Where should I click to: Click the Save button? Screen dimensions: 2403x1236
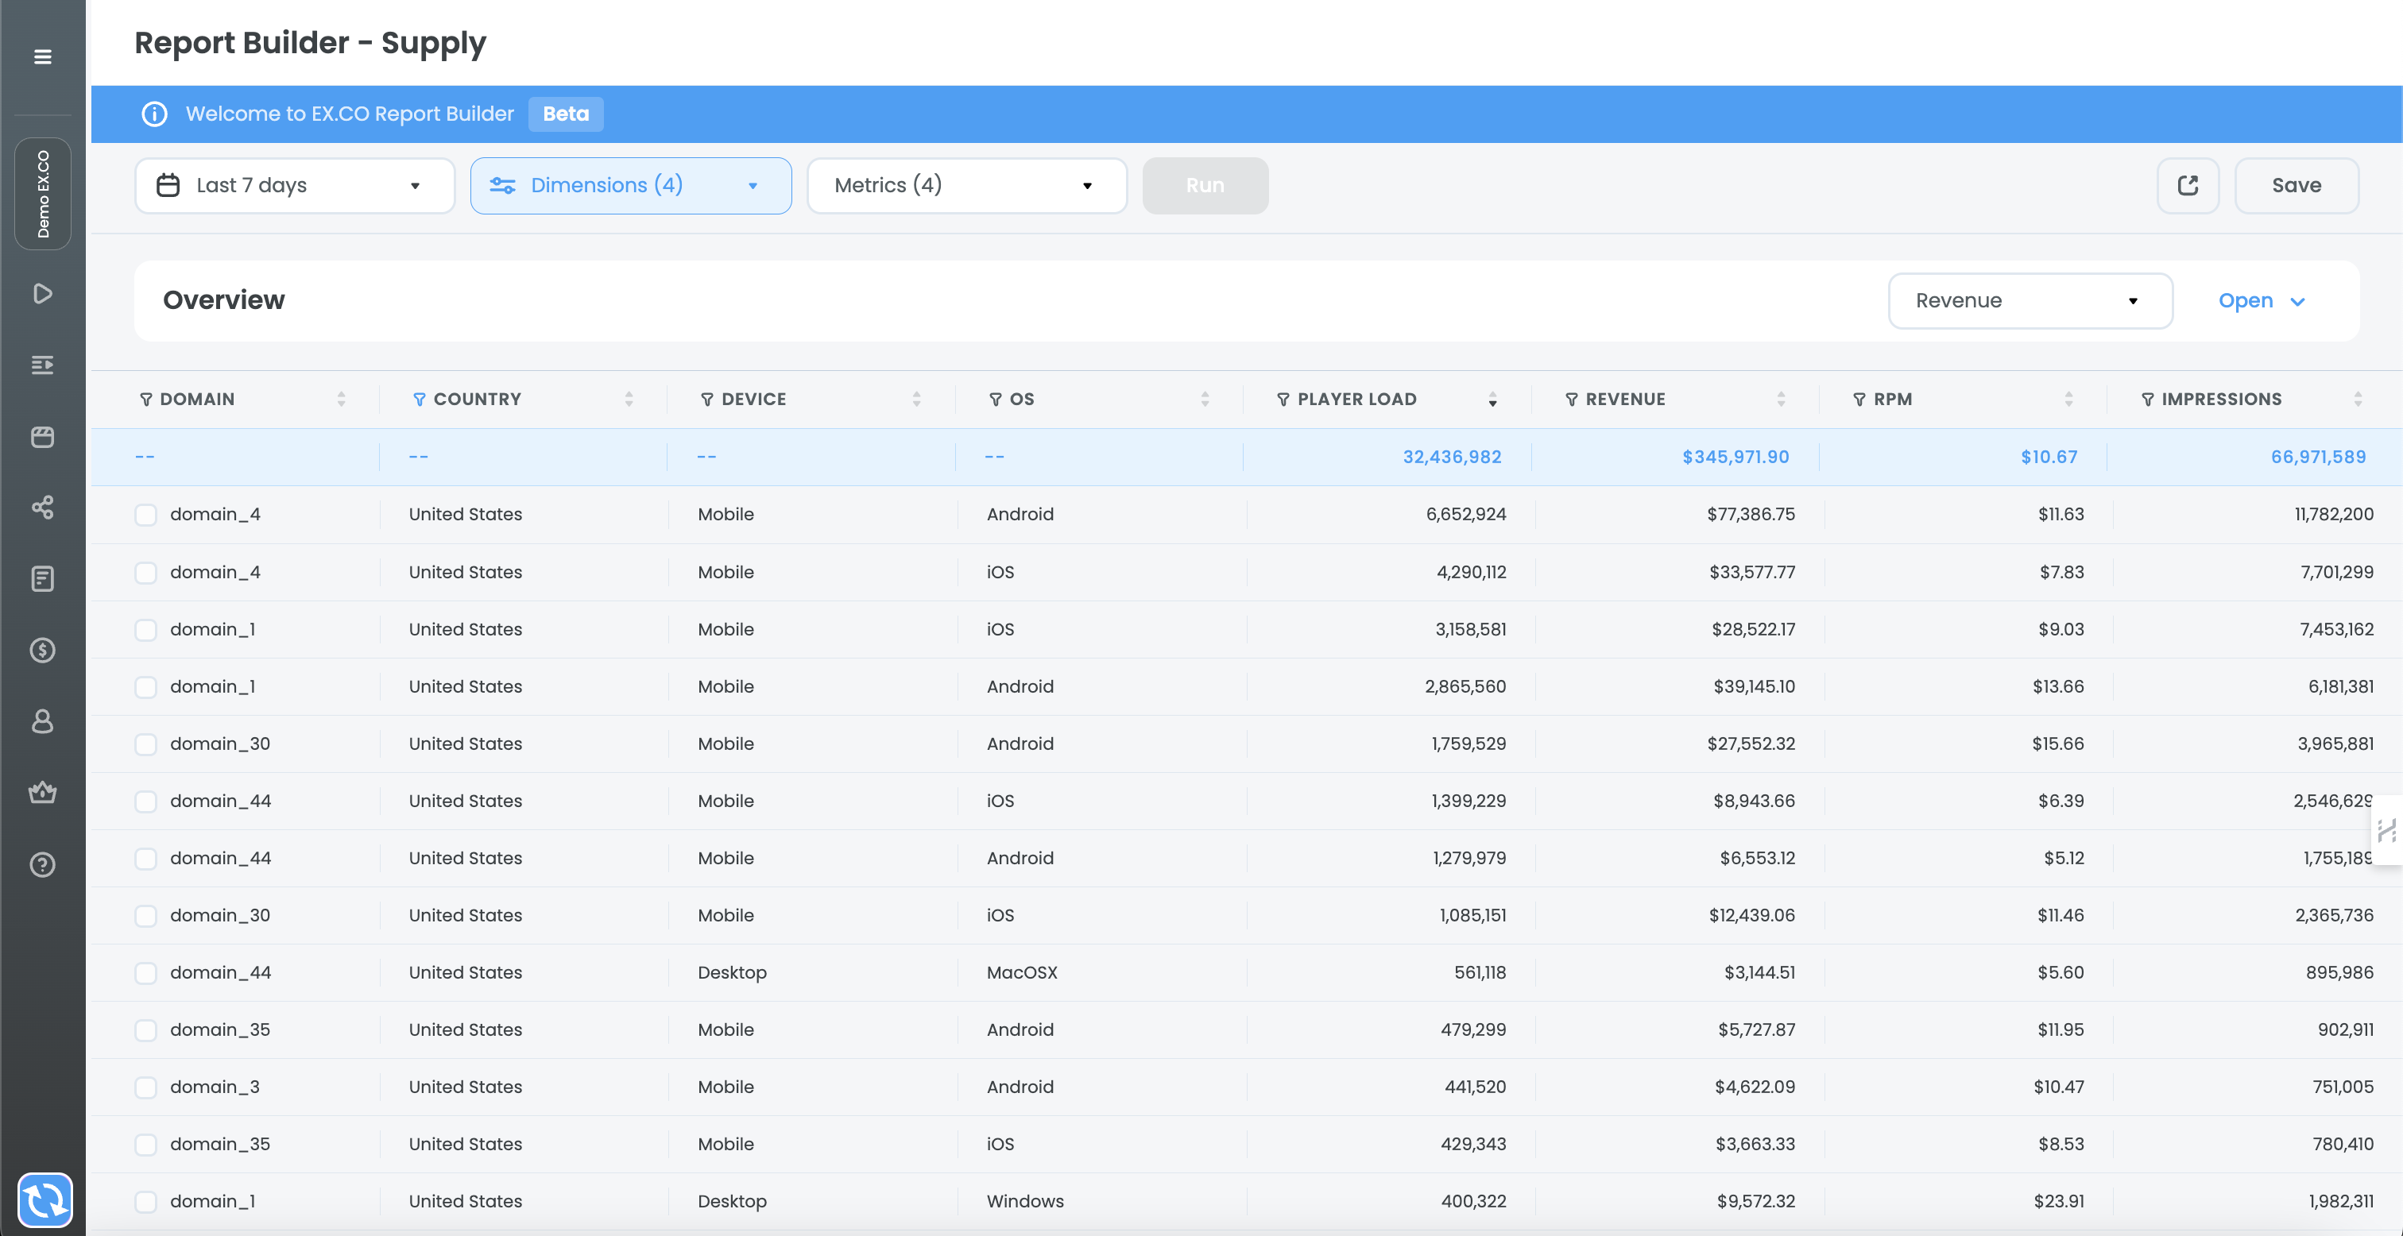pyautogui.click(x=2296, y=186)
